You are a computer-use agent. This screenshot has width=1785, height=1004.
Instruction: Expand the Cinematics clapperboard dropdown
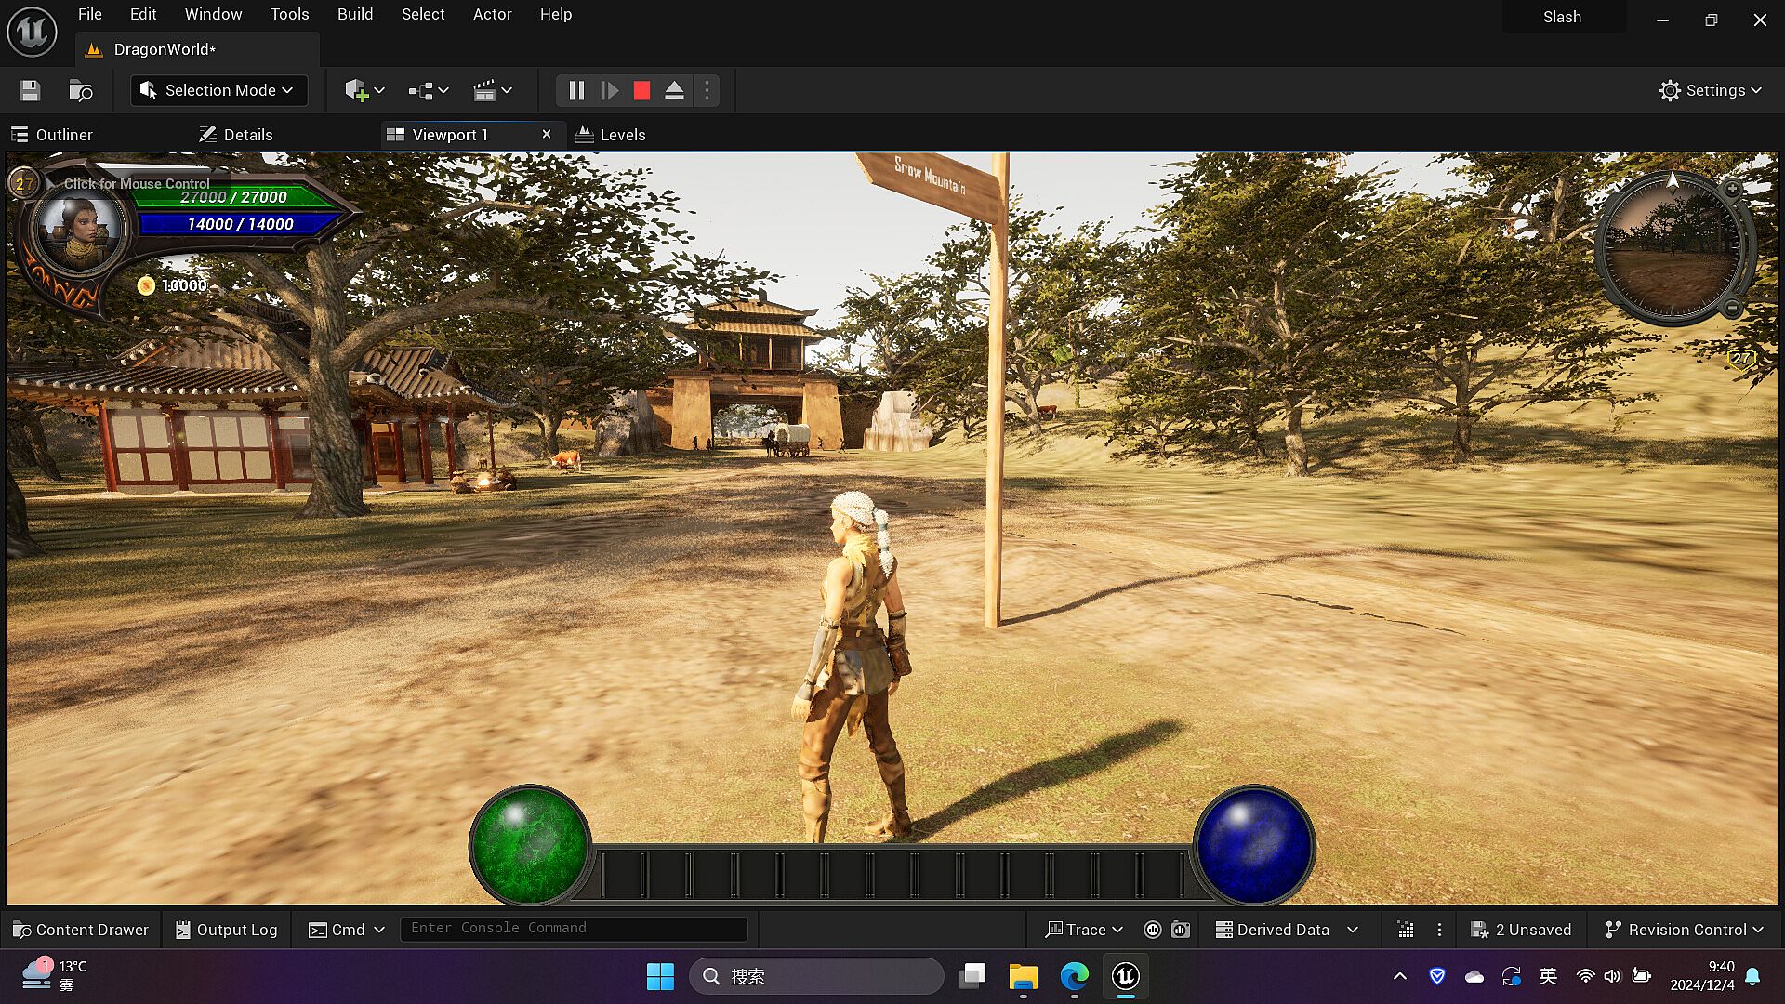tap(493, 90)
